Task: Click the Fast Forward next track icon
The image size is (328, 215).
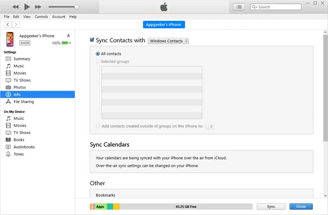Action: pos(38,7)
